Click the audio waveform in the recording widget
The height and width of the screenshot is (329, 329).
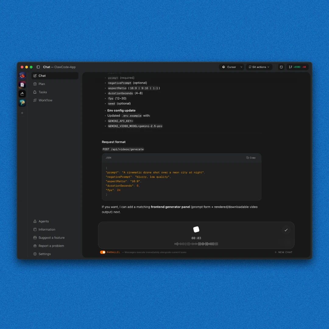[x=196, y=244]
